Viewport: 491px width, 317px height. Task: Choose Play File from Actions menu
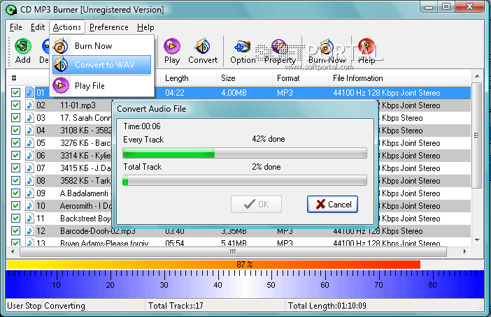(102, 85)
